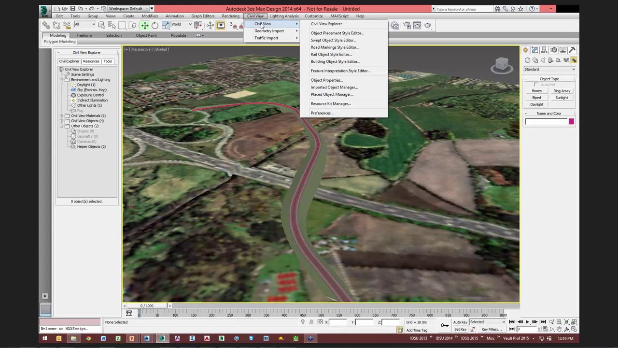The height and width of the screenshot is (348, 618).
Task: Select the Space Warps category icon
Action: click(x=566, y=60)
